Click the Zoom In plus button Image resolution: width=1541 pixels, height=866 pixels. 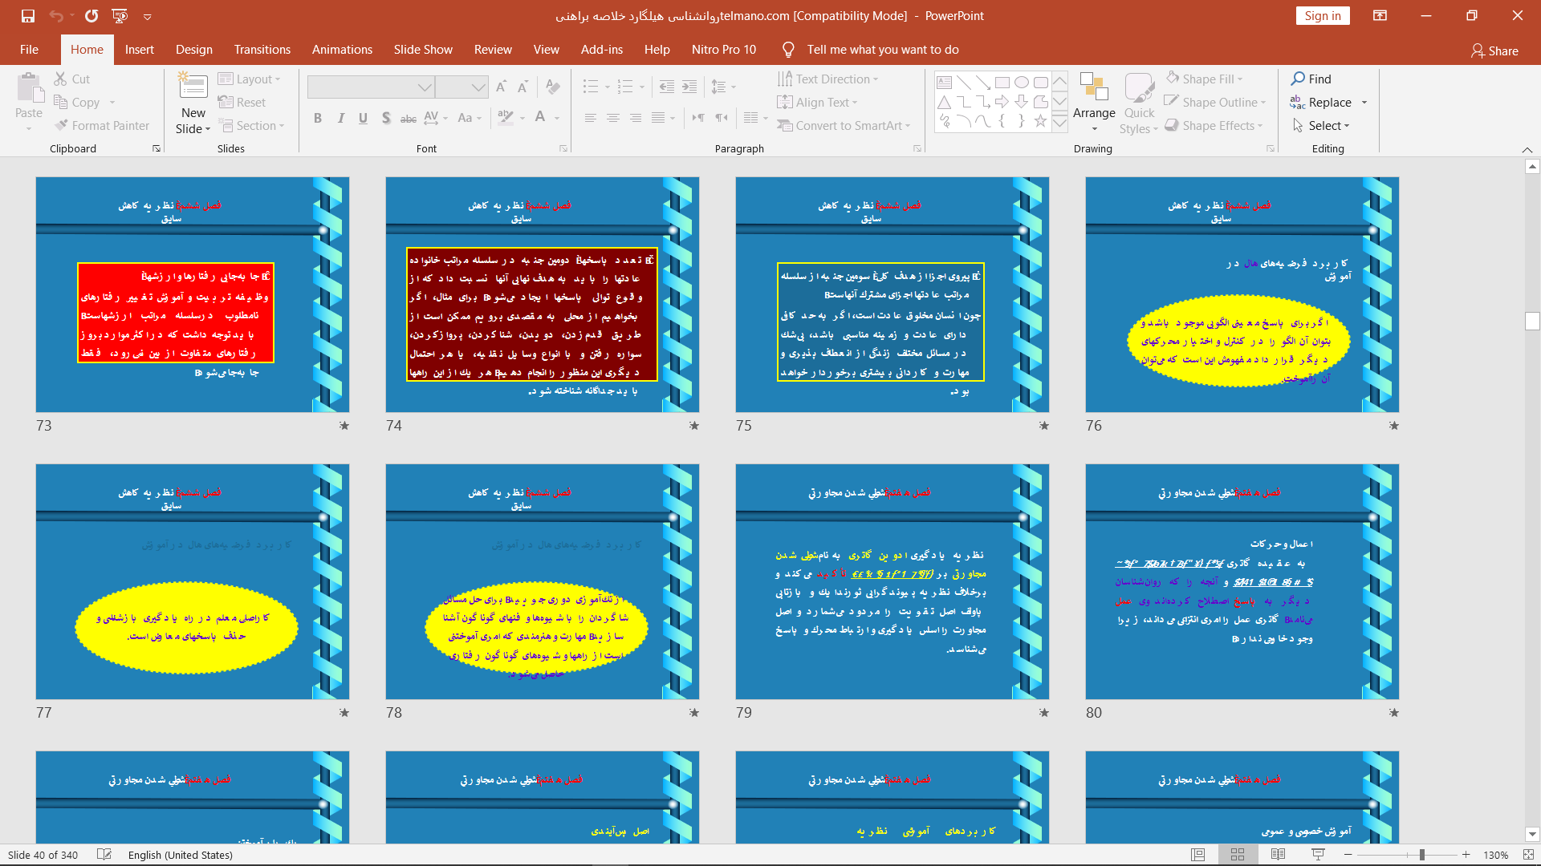(x=1466, y=855)
